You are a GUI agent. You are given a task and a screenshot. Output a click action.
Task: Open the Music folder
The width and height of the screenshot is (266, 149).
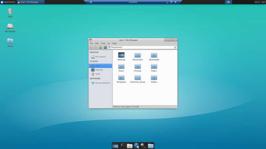point(121,67)
